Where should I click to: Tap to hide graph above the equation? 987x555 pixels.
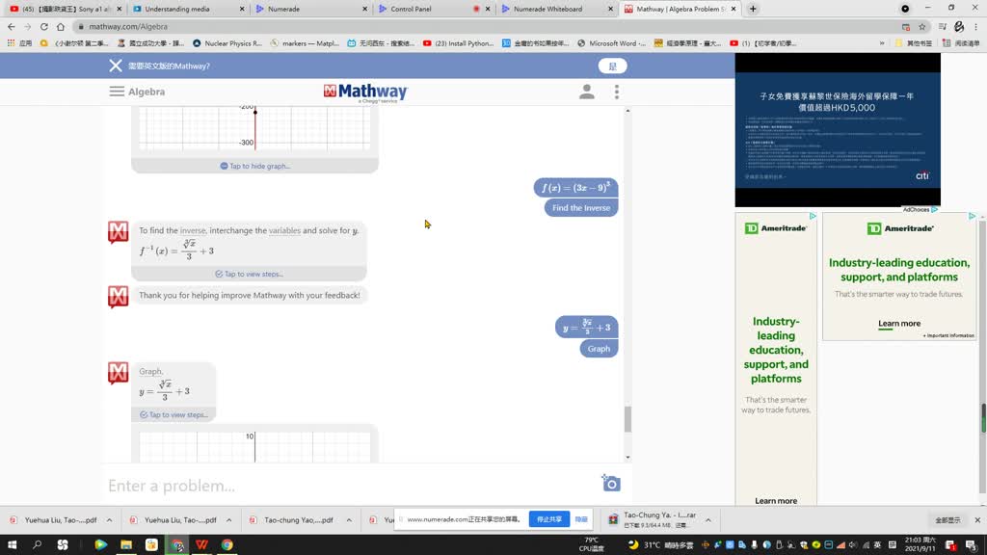(256, 165)
